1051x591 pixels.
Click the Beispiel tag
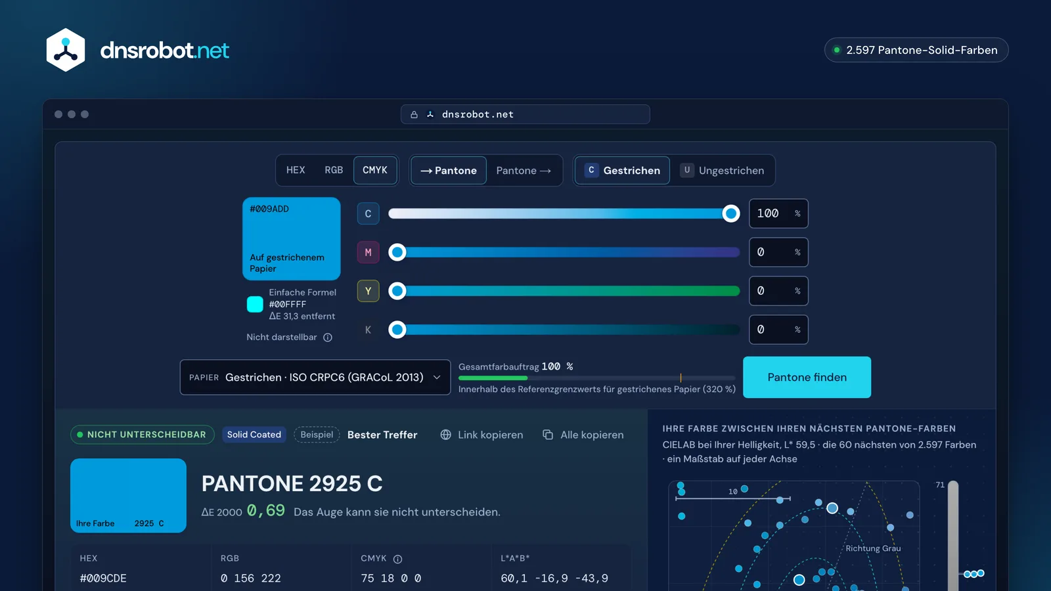tap(317, 435)
